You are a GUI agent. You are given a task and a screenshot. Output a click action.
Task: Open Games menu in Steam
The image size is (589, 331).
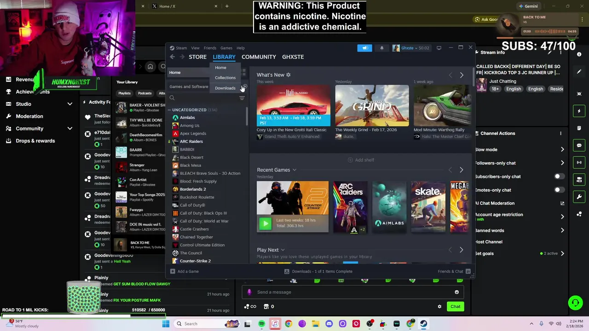coord(226,48)
